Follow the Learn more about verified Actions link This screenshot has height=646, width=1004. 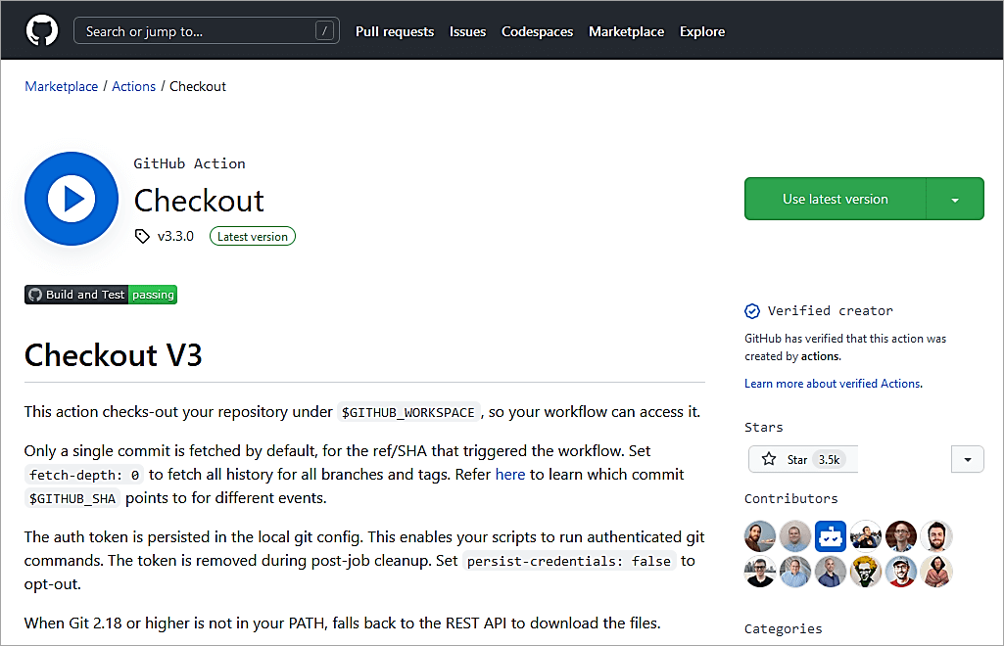pyautogui.click(x=833, y=384)
